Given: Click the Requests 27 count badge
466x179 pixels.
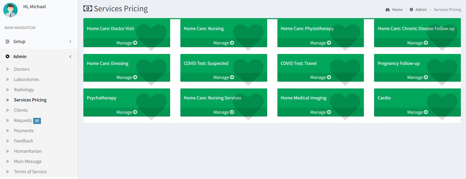Looking at the screenshot, I should [x=37, y=121].
